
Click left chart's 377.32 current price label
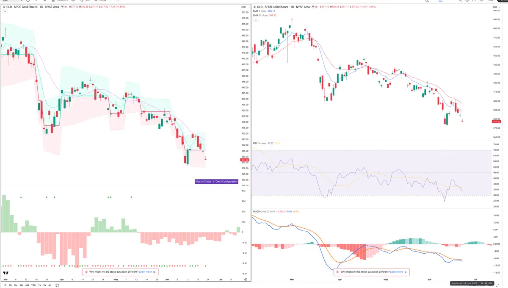[245, 160]
